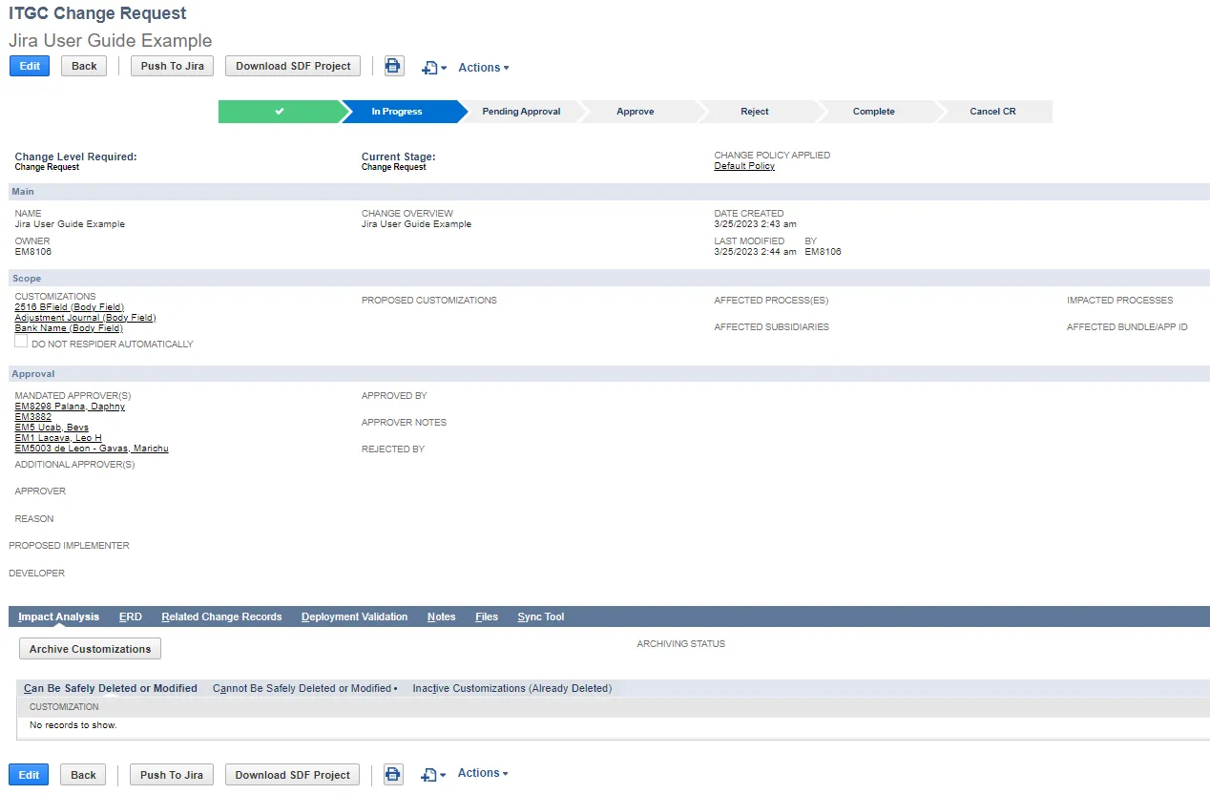Click top Download SDF Project button
This screenshot has height=794, width=1210.
pos(293,66)
